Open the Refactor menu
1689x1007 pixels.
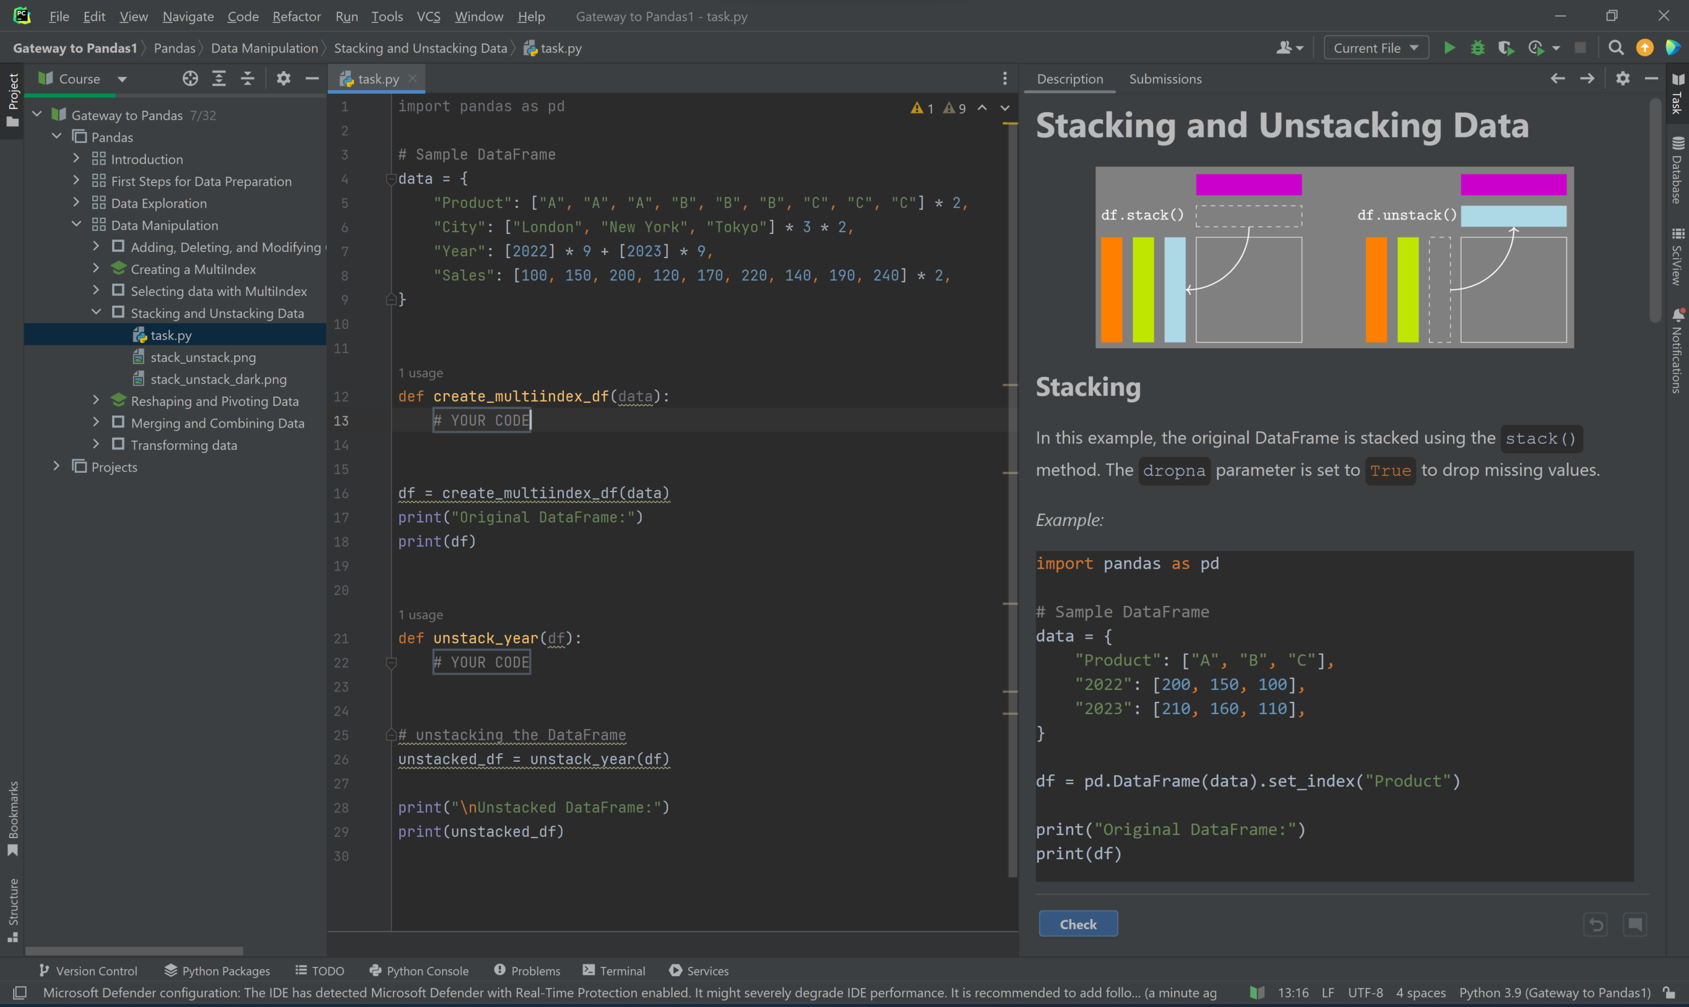296,16
